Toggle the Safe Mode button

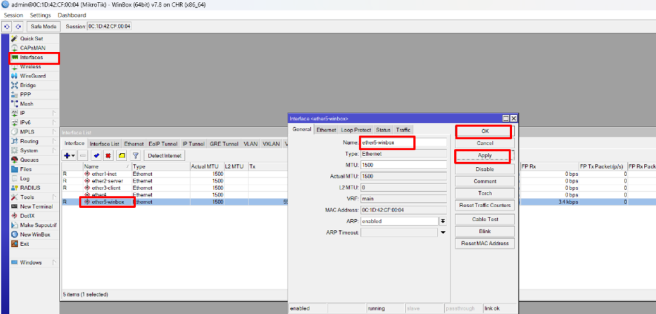(44, 26)
